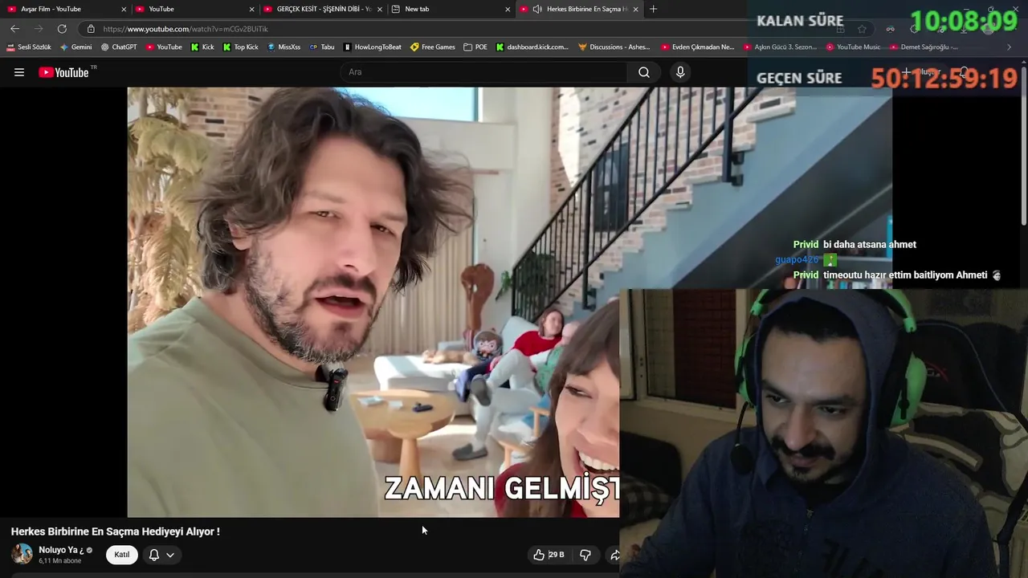The image size is (1028, 578).
Task: Click the 6,11 Mn abone subscriber count
Action: 60,561
